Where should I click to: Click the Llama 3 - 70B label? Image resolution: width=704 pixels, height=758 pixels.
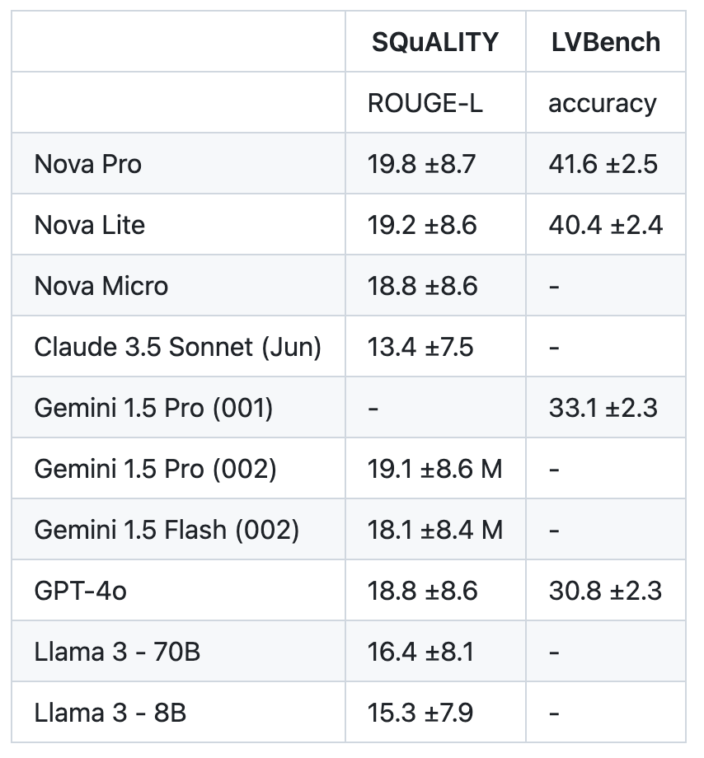coord(117,652)
